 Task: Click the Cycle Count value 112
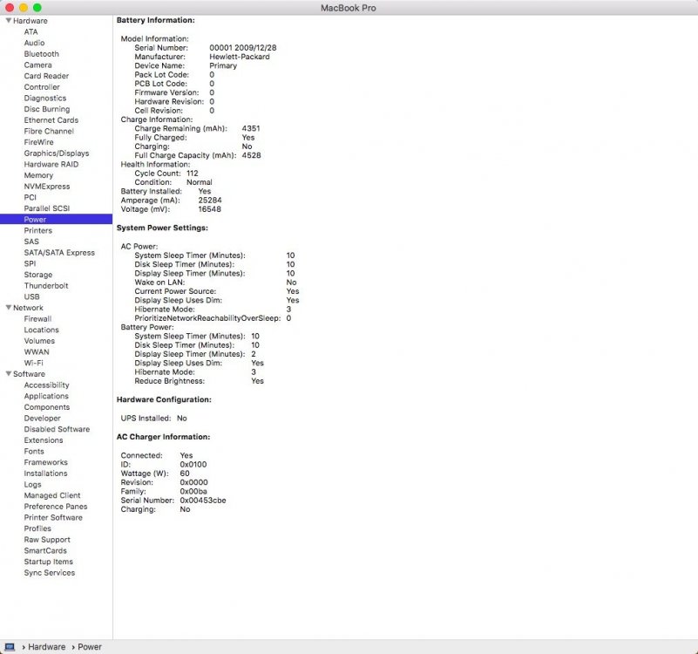(x=193, y=174)
